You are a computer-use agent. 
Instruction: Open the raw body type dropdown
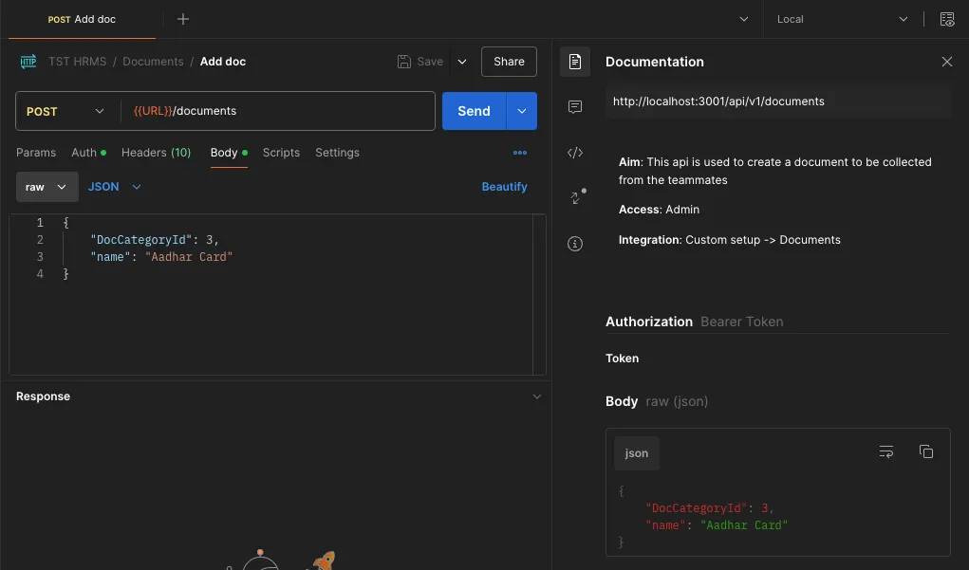tap(46, 187)
